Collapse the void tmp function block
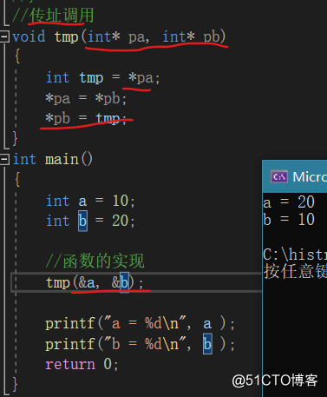This screenshot has width=327, height=397. click(x=4, y=36)
